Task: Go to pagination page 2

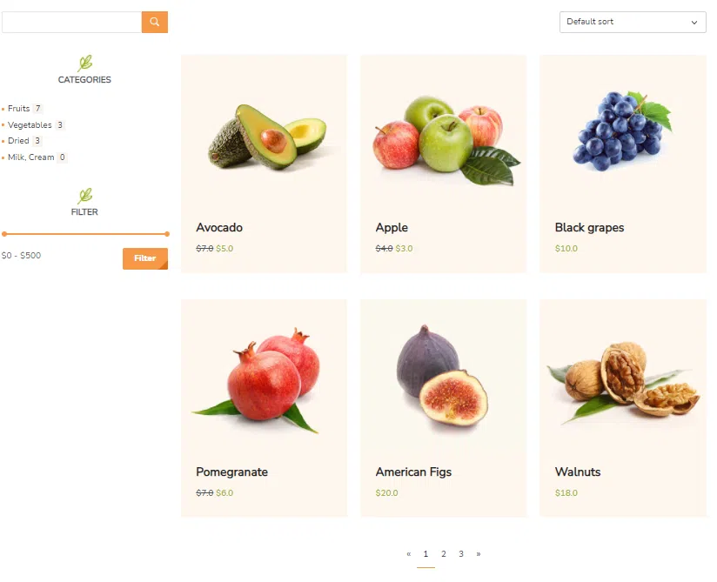Action: (x=444, y=553)
